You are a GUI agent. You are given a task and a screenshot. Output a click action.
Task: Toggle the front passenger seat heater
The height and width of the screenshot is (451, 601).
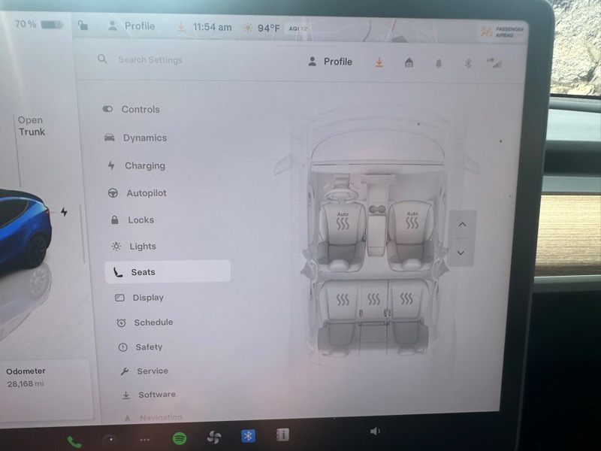point(412,222)
